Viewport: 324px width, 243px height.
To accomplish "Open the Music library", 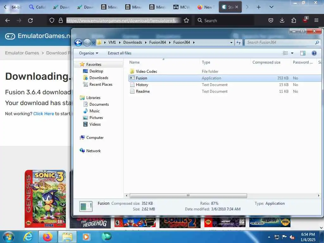I will click(x=94, y=111).
